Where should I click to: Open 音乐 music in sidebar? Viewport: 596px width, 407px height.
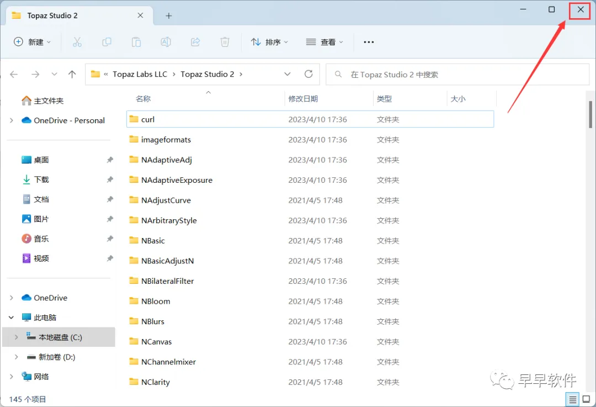[x=35, y=239]
